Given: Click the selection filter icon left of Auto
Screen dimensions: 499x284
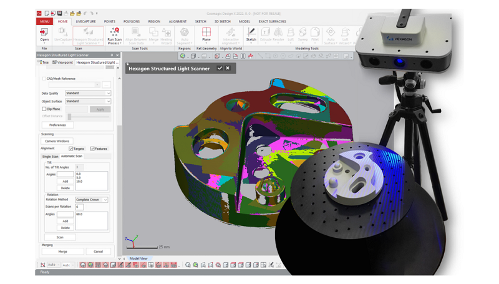Looking at the screenshot, I should 42,265.
